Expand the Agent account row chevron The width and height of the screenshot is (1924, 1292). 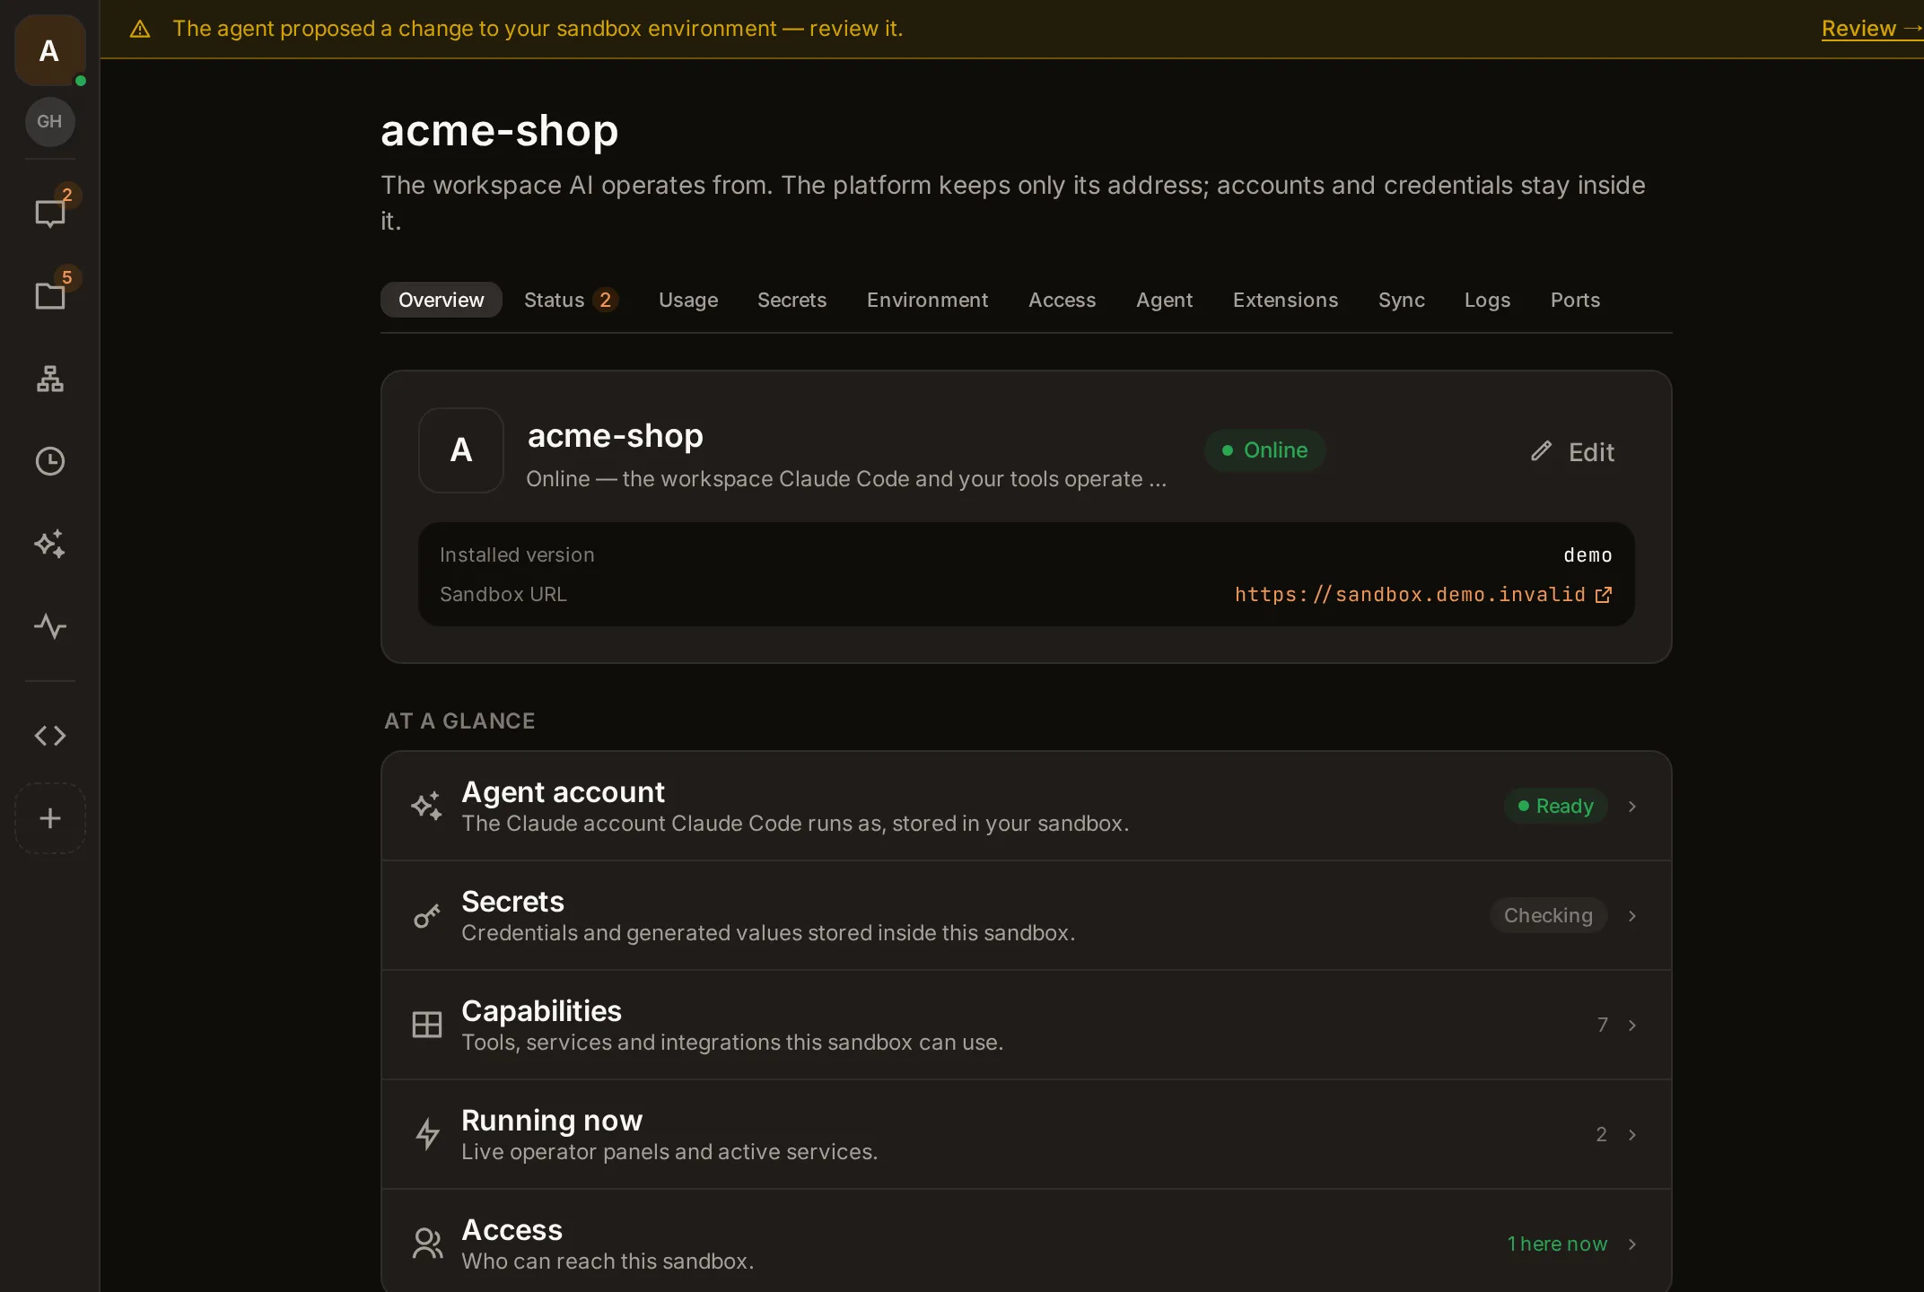tap(1632, 807)
